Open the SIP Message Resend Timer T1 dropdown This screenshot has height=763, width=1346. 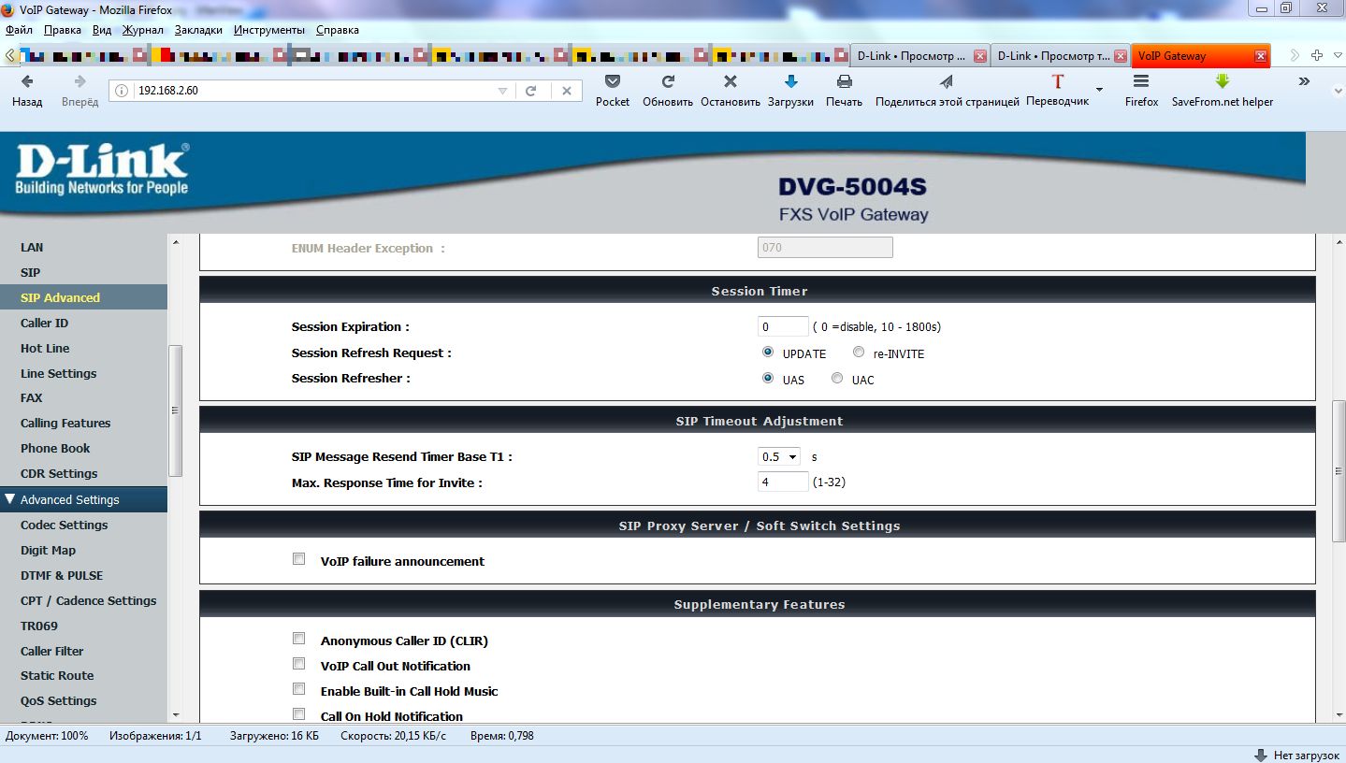click(779, 456)
